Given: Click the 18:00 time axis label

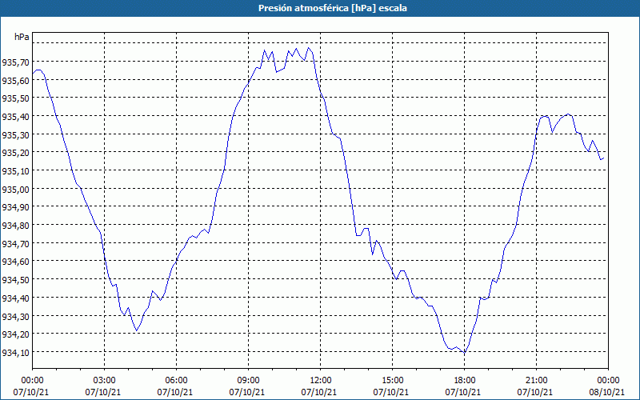Looking at the screenshot, I should pos(464,381).
